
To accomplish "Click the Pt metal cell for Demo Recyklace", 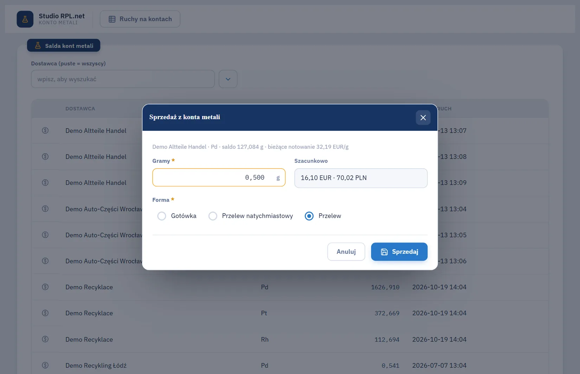I will [264, 313].
